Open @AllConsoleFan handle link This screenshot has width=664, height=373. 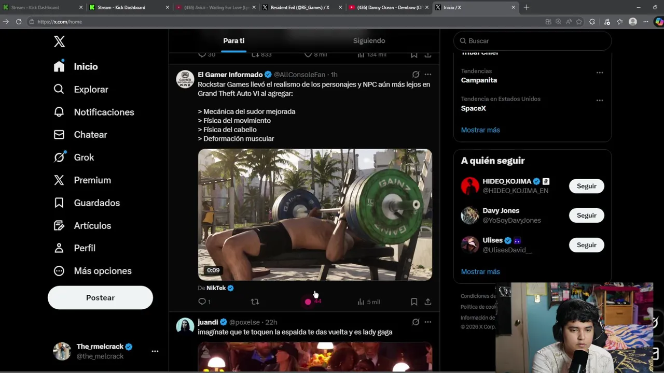coord(299,75)
